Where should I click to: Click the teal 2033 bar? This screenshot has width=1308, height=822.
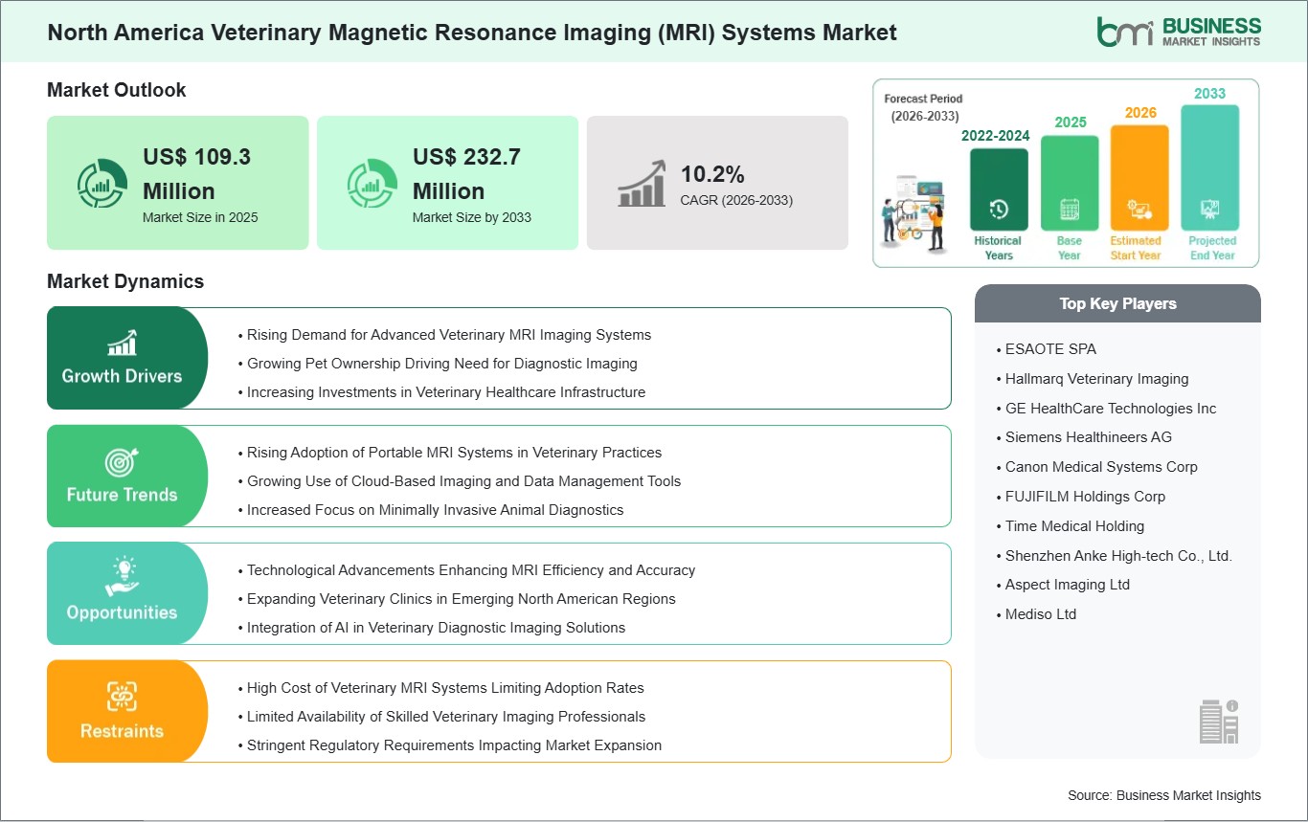point(1210,167)
